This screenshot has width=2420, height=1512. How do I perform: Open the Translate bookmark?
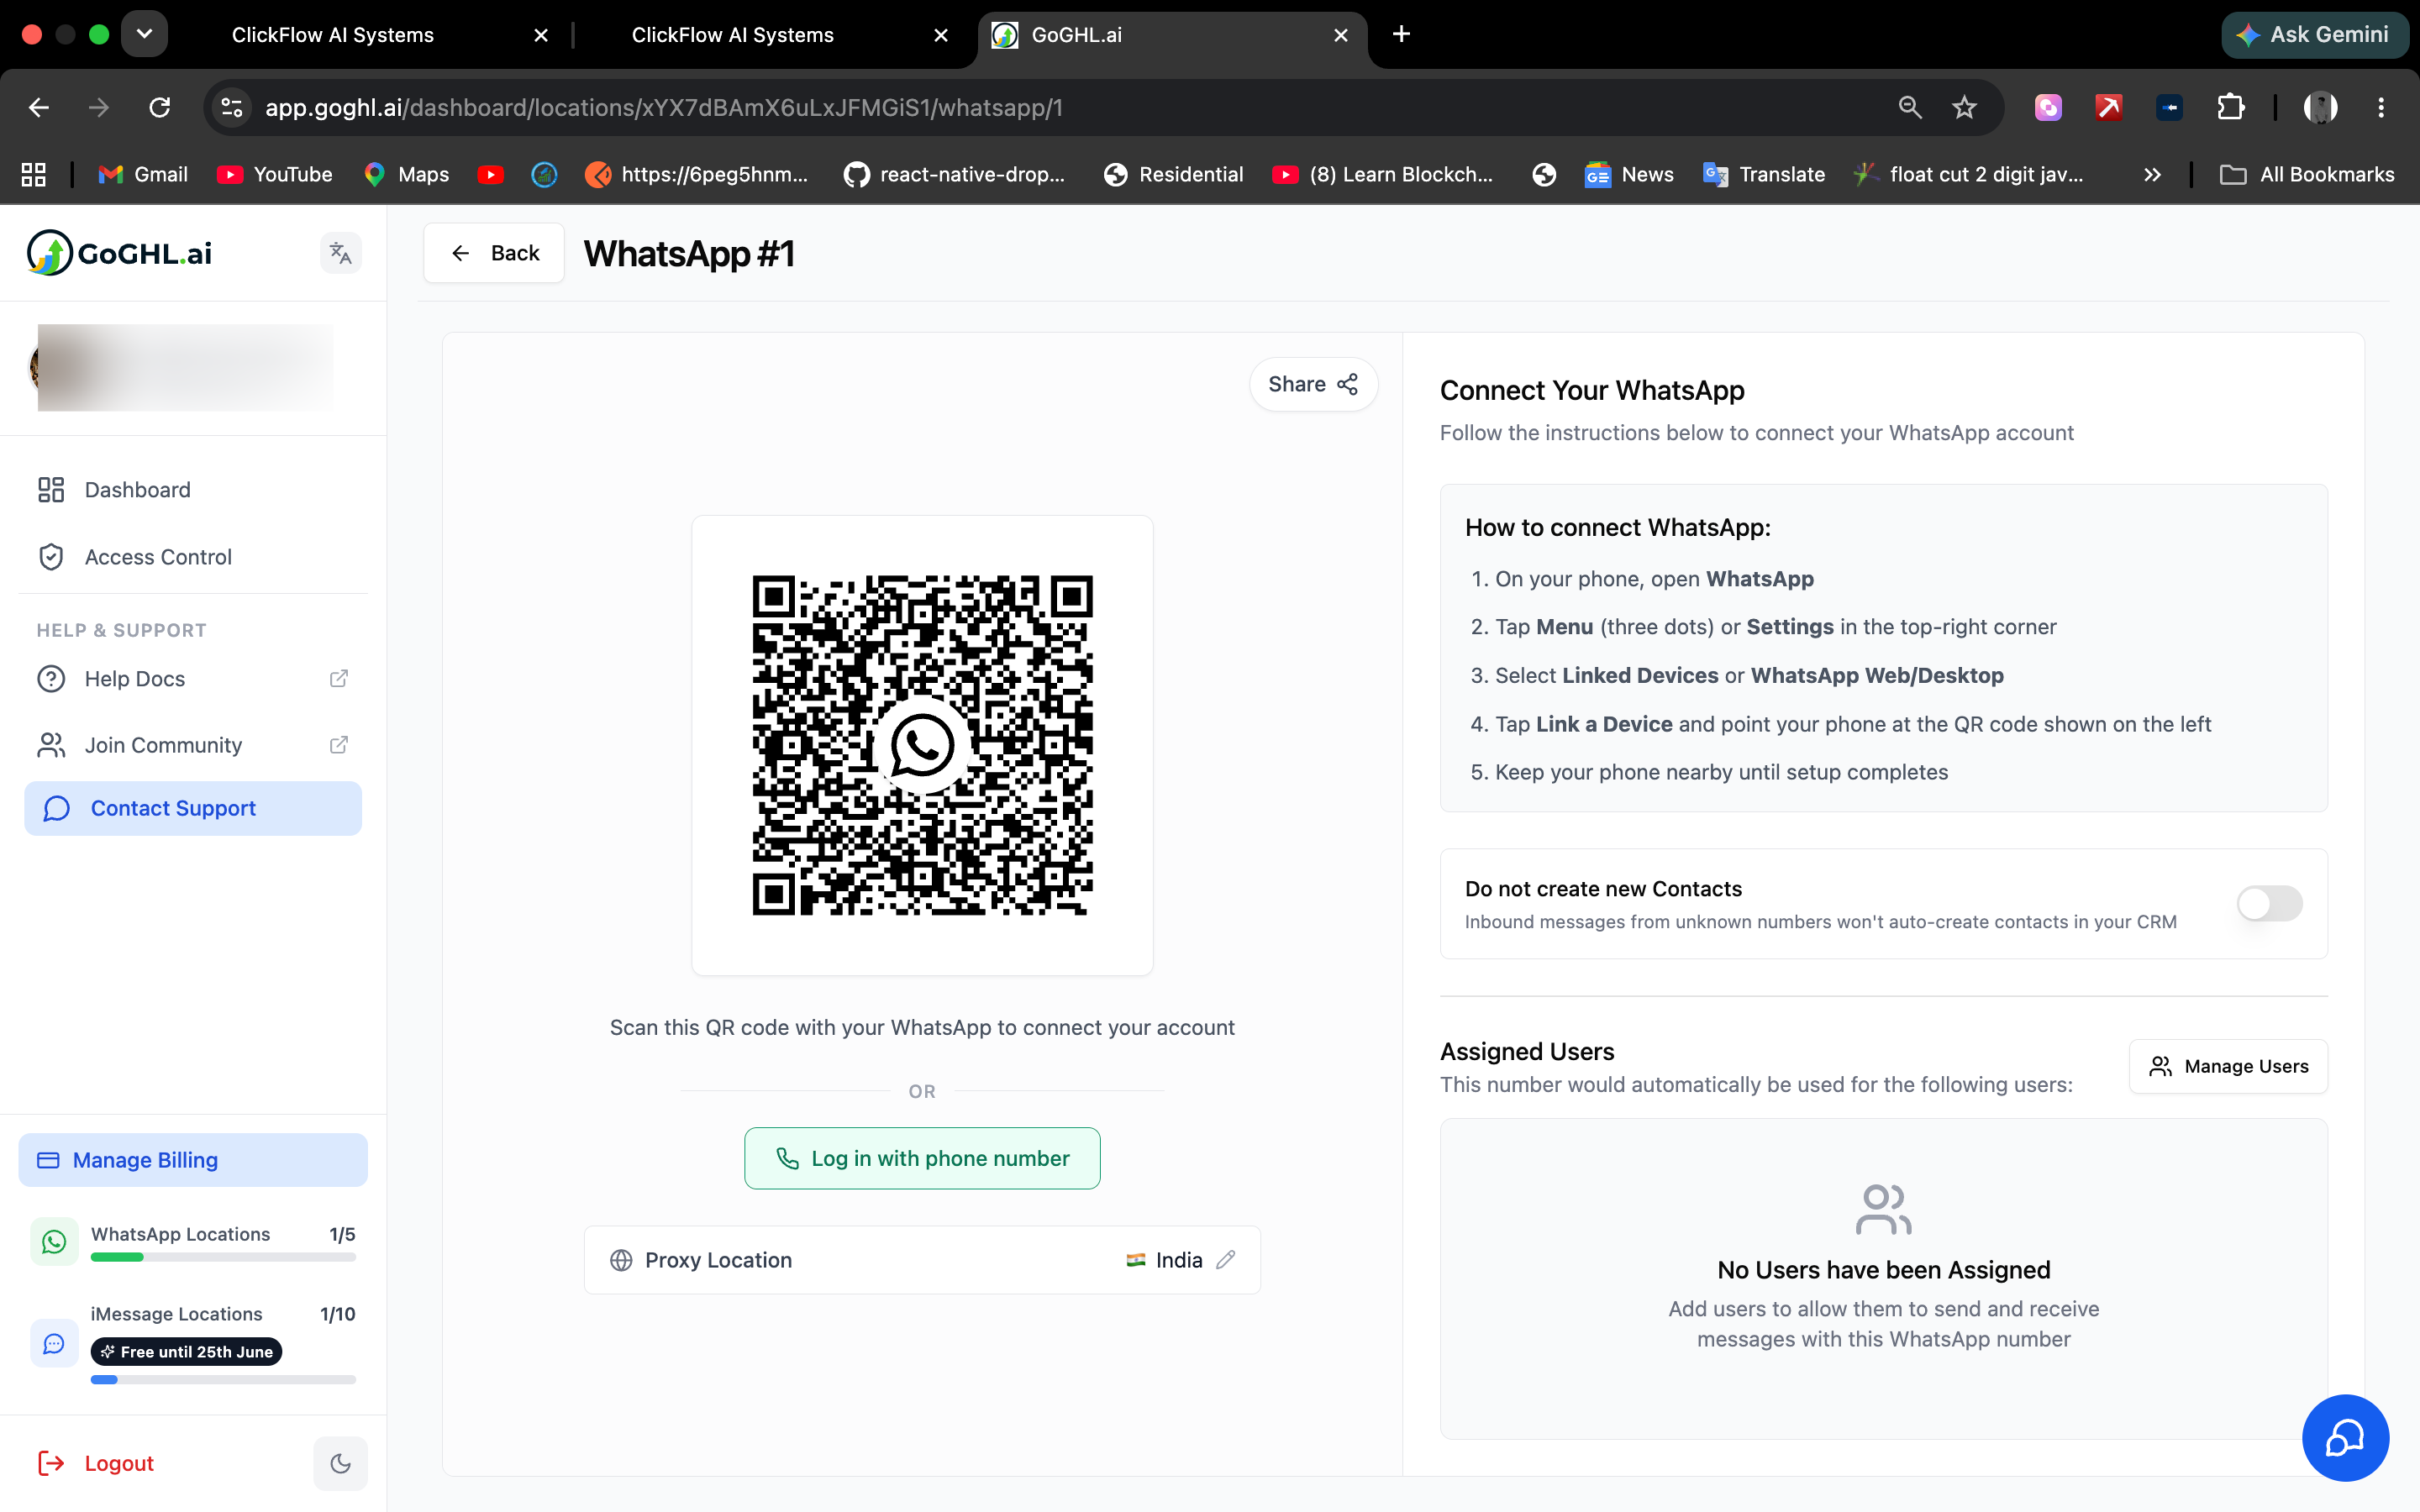pyautogui.click(x=1764, y=174)
